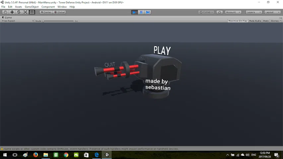Stop play mode with Play button
Image resolution: width=283 pixels, height=159 pixels.
tap(134, 12)
